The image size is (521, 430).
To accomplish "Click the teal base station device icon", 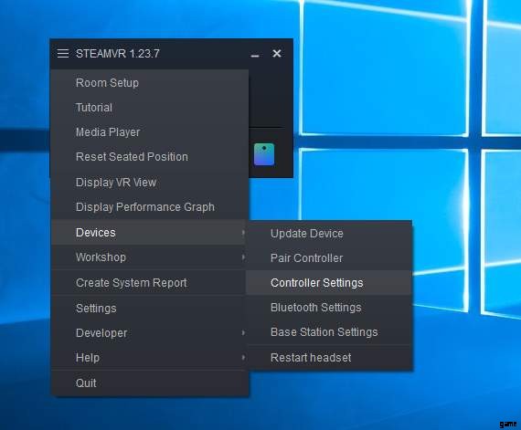I will (x=264, y=154).
